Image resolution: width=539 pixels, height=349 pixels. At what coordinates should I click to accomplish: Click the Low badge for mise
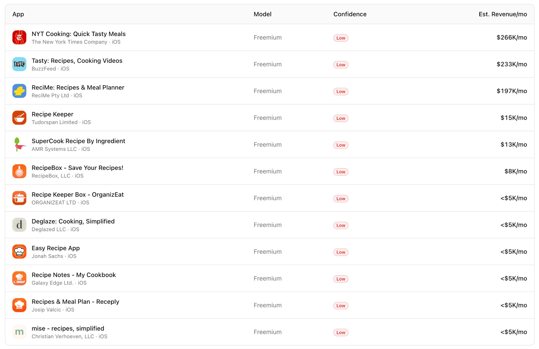341,333
